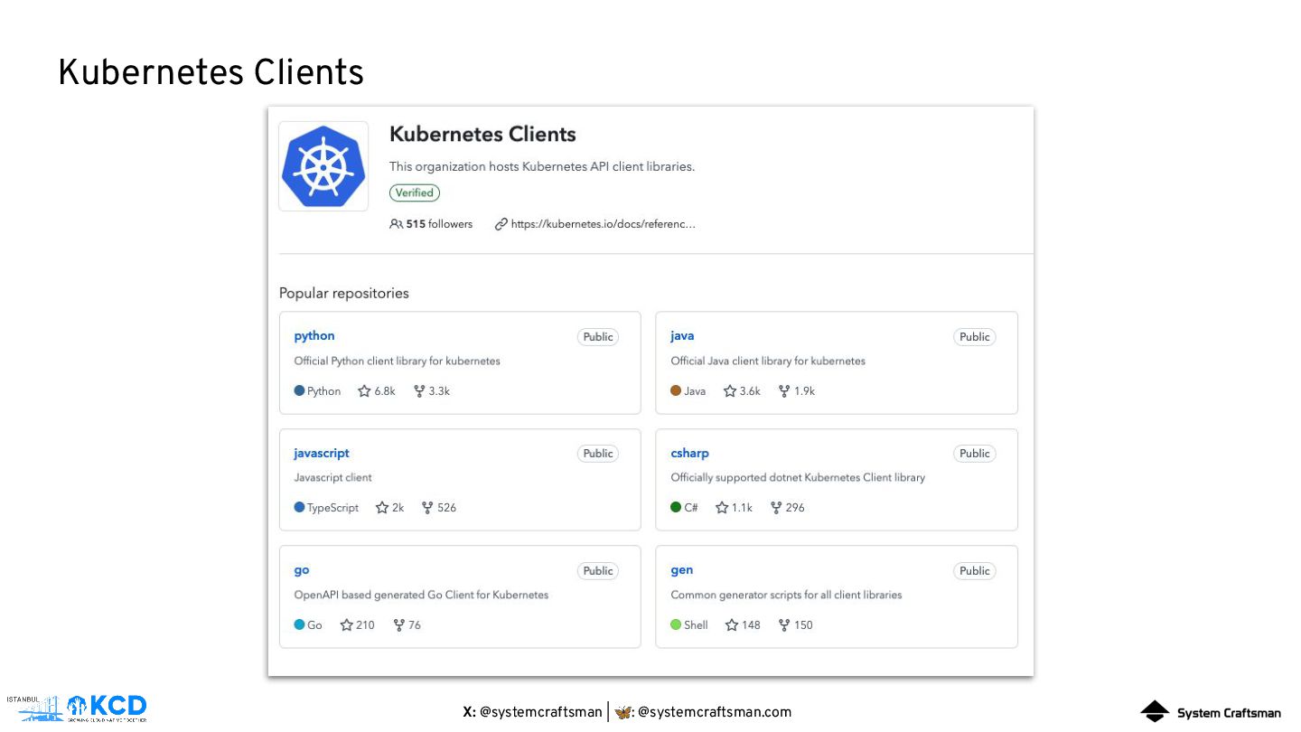Click the link chain icon beside URL
1301x732 pixels.
point(501,224)
